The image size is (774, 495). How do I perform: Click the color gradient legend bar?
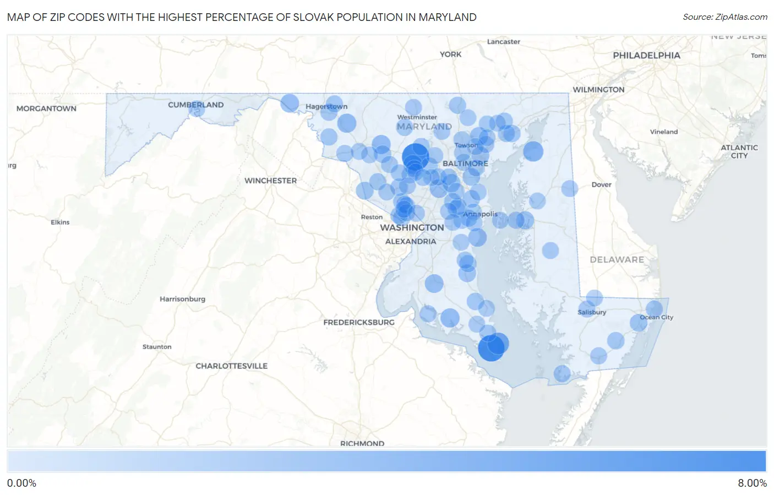tap(386, 461)
